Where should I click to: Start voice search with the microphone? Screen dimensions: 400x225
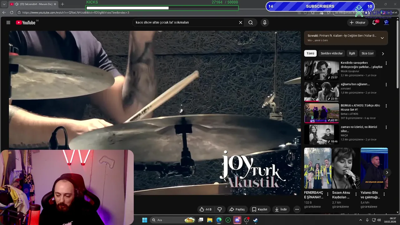pyautogui.click(x=265, y=22)
